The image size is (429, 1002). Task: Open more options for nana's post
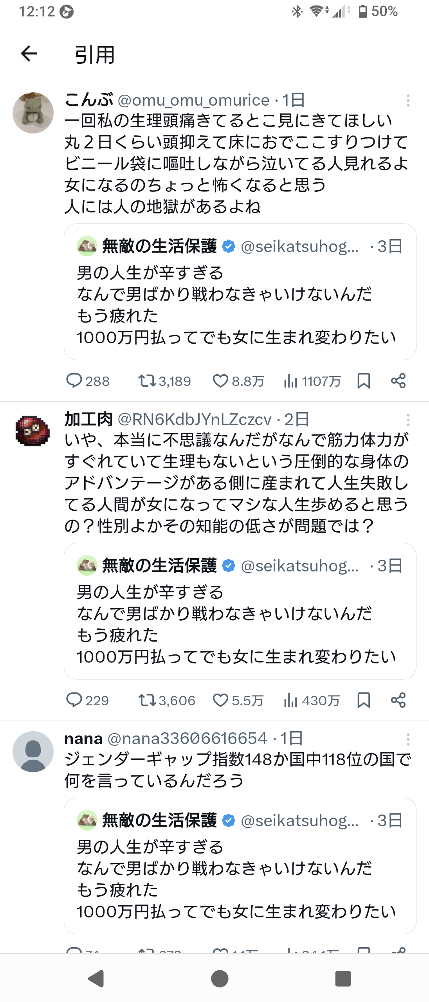(x=408, y=739)
